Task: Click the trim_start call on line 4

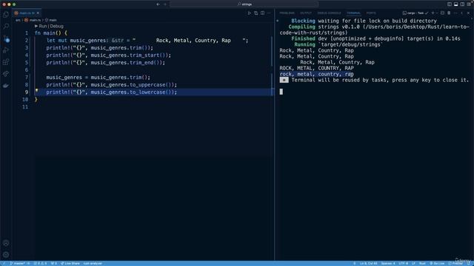Action: pyautogui.click(x=147, y=55)
